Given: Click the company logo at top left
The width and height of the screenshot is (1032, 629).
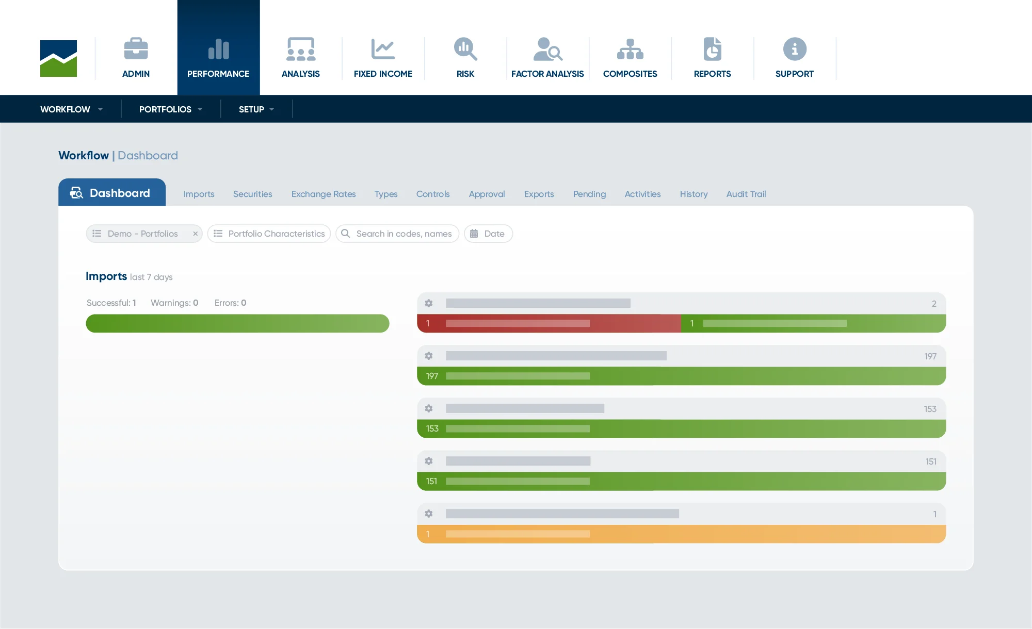Looking at the screenshot, I should (58, 58).
